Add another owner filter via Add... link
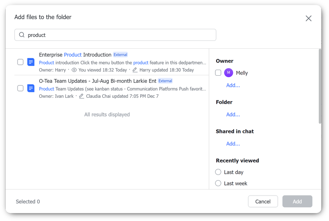Image resolution: width=329 pixels, height=221 pixels. pyautogui.click(x=233, y=85)
